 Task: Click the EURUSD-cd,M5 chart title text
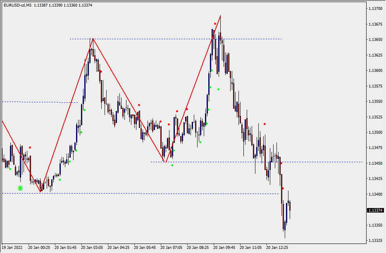click(17, 5)
